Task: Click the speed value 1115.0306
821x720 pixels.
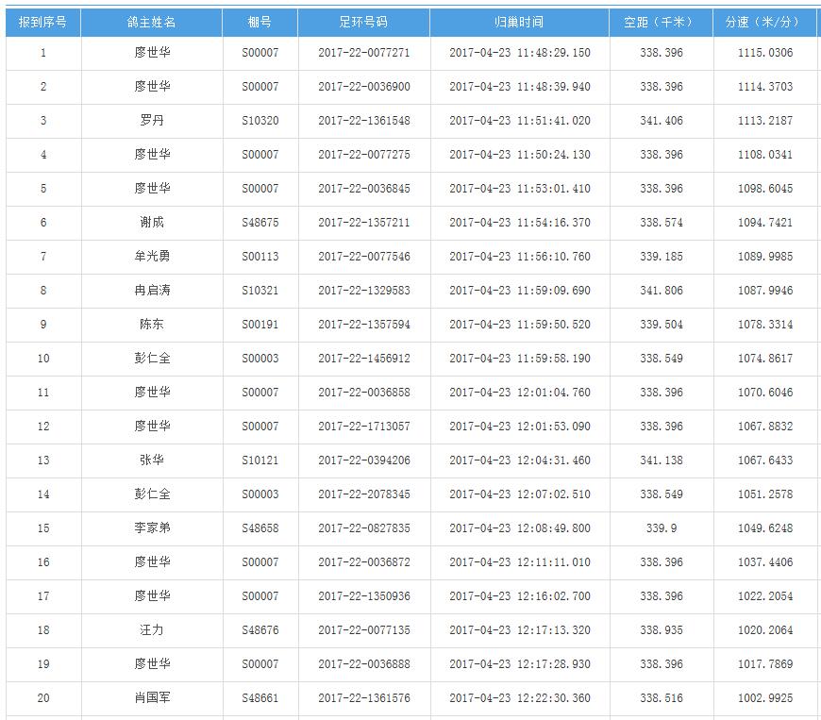Action: pyautogui.click(x=764, y=53)
